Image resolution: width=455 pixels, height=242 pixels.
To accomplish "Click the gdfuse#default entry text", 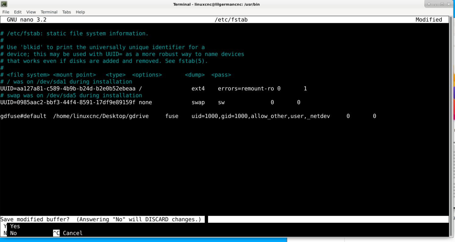I will point(23,116).
